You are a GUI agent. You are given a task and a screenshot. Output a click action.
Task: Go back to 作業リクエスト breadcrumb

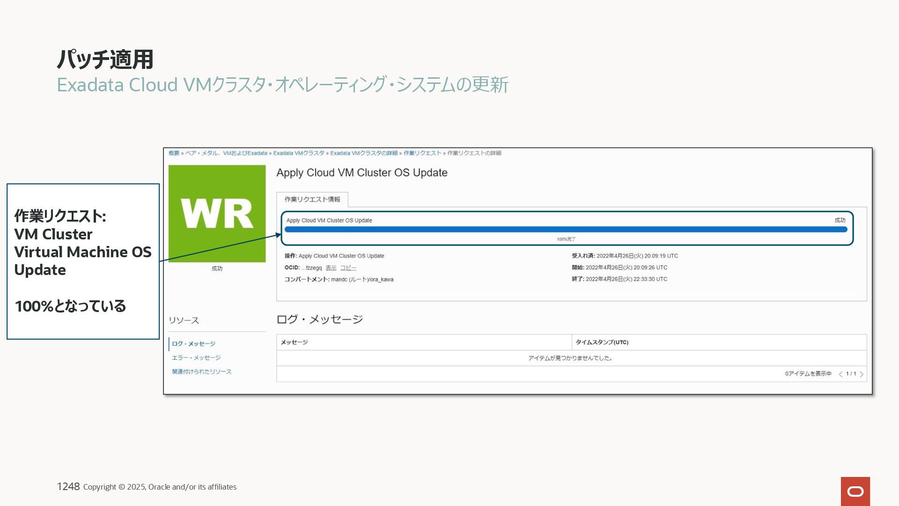(422, 153)
